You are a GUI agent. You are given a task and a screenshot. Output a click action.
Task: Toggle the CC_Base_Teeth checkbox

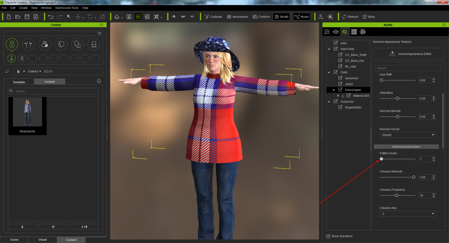coord(340,55)
